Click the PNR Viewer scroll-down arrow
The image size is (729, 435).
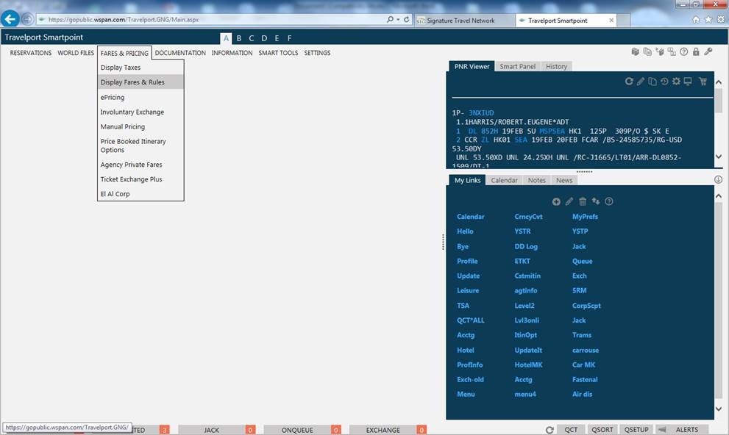(718, 157)
